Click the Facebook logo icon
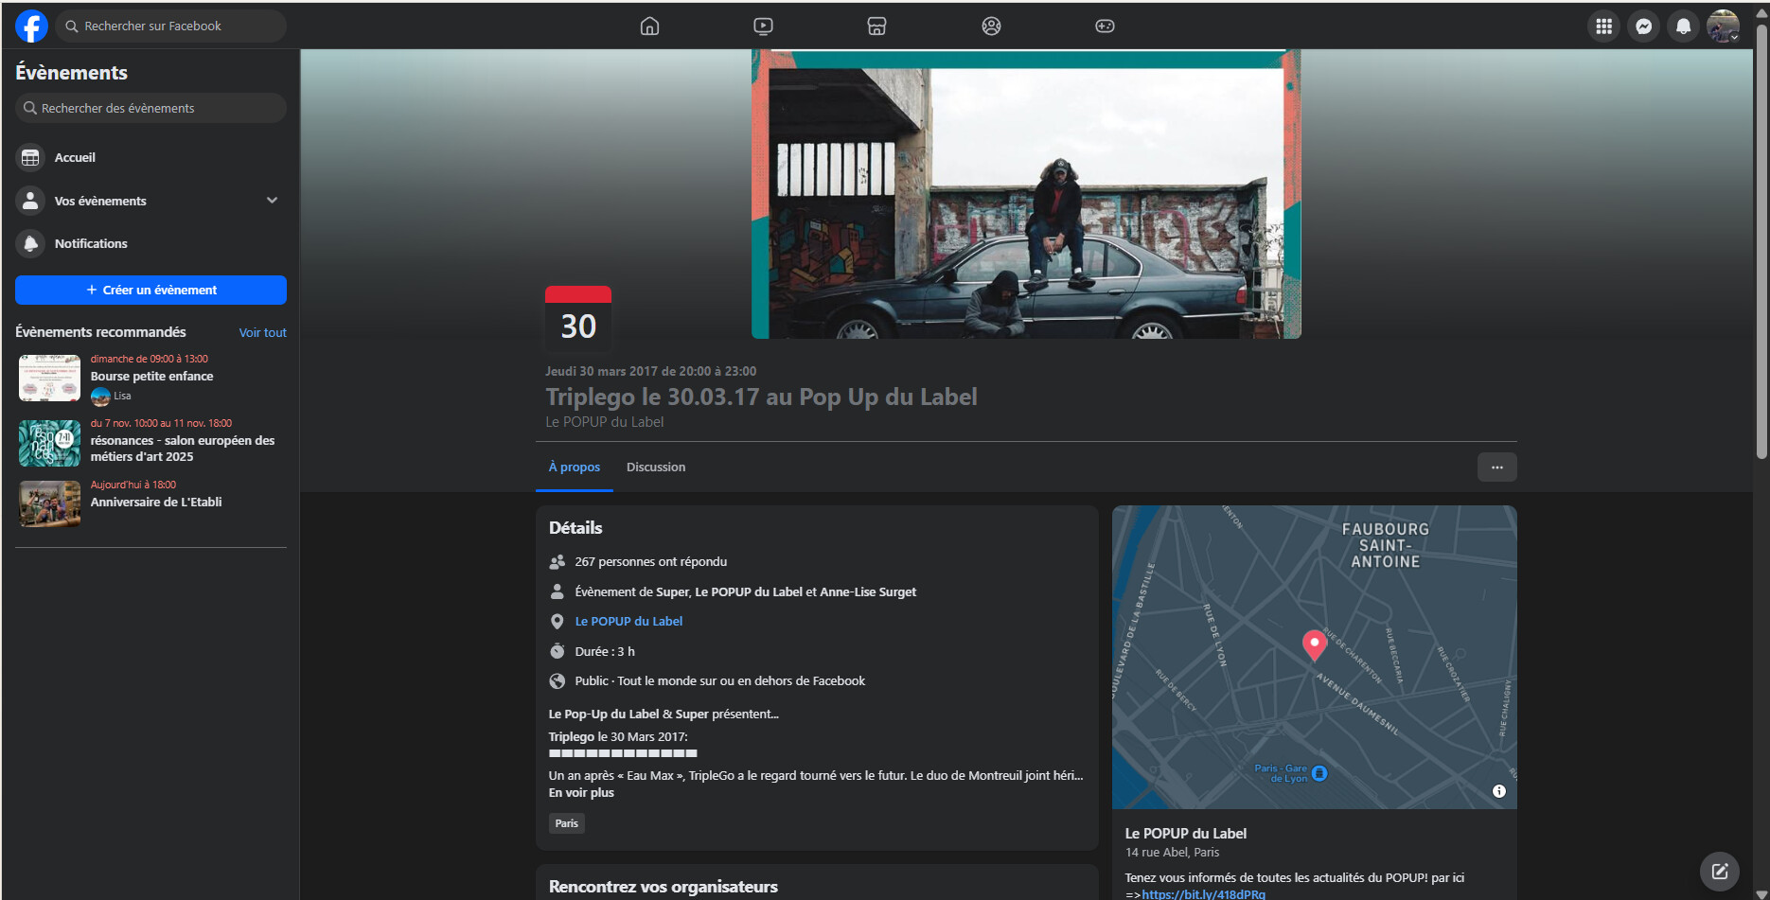1770x900 pixels. click(x=31, y=26)
